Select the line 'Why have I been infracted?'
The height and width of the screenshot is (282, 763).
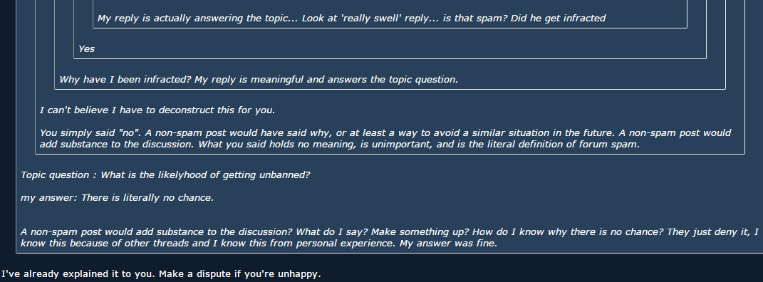125,79
